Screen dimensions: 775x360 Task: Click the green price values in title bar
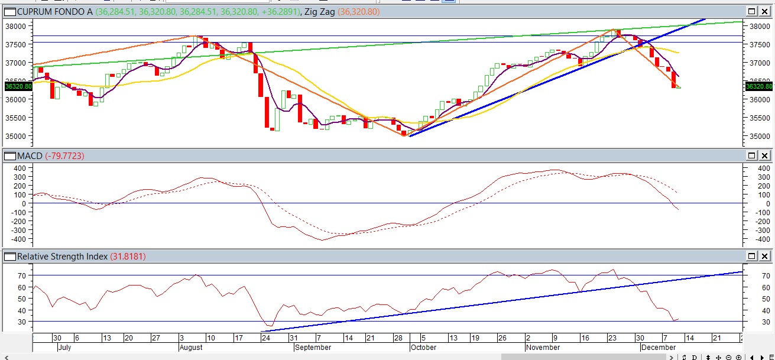pyautogui.click(x=196, y=11)
